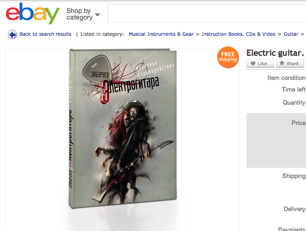Click the Electric guitar listing title
The image size is (306, 231).
275,53
